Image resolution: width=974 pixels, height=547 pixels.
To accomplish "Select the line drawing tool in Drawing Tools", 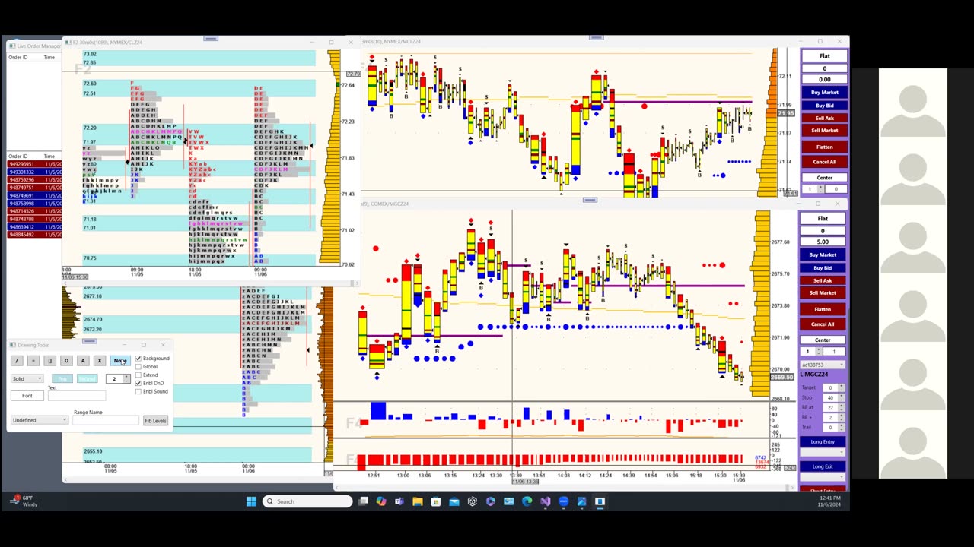I will pyautogui.click(x=17, y=361).
